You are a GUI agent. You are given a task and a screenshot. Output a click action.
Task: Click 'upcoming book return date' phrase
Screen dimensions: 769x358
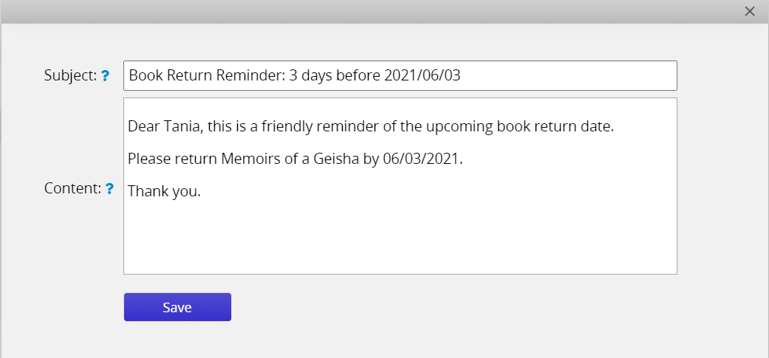coord(520,127)
